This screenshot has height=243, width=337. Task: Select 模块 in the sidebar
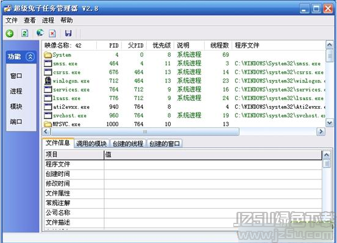pos(16,106)
